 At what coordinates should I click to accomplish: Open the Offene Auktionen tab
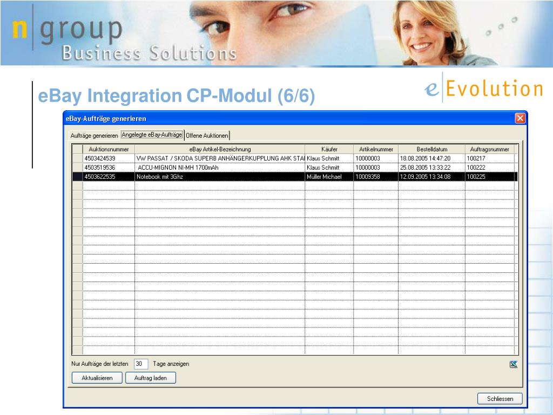tap(207, 136)
